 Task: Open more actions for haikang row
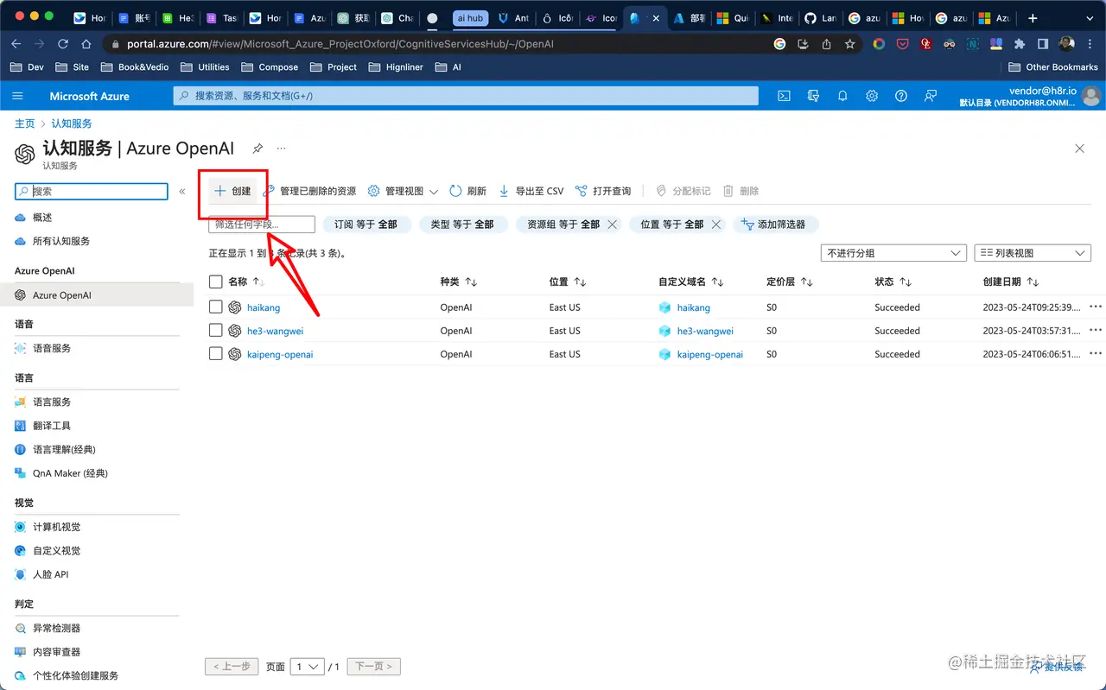point(1096,307)
